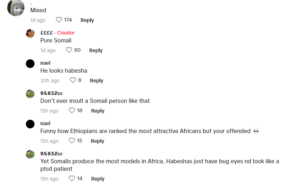Reply to the "Pure Somali" comment
The height and width of the screenshot is (187, 304).
(x=96, y=50)
